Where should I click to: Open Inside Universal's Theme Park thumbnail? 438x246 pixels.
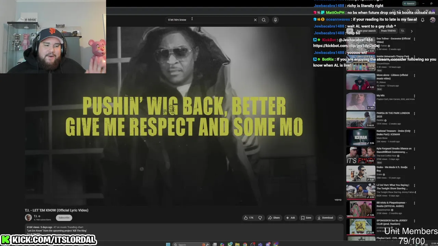pyautogui.click(x=361, y=63)
